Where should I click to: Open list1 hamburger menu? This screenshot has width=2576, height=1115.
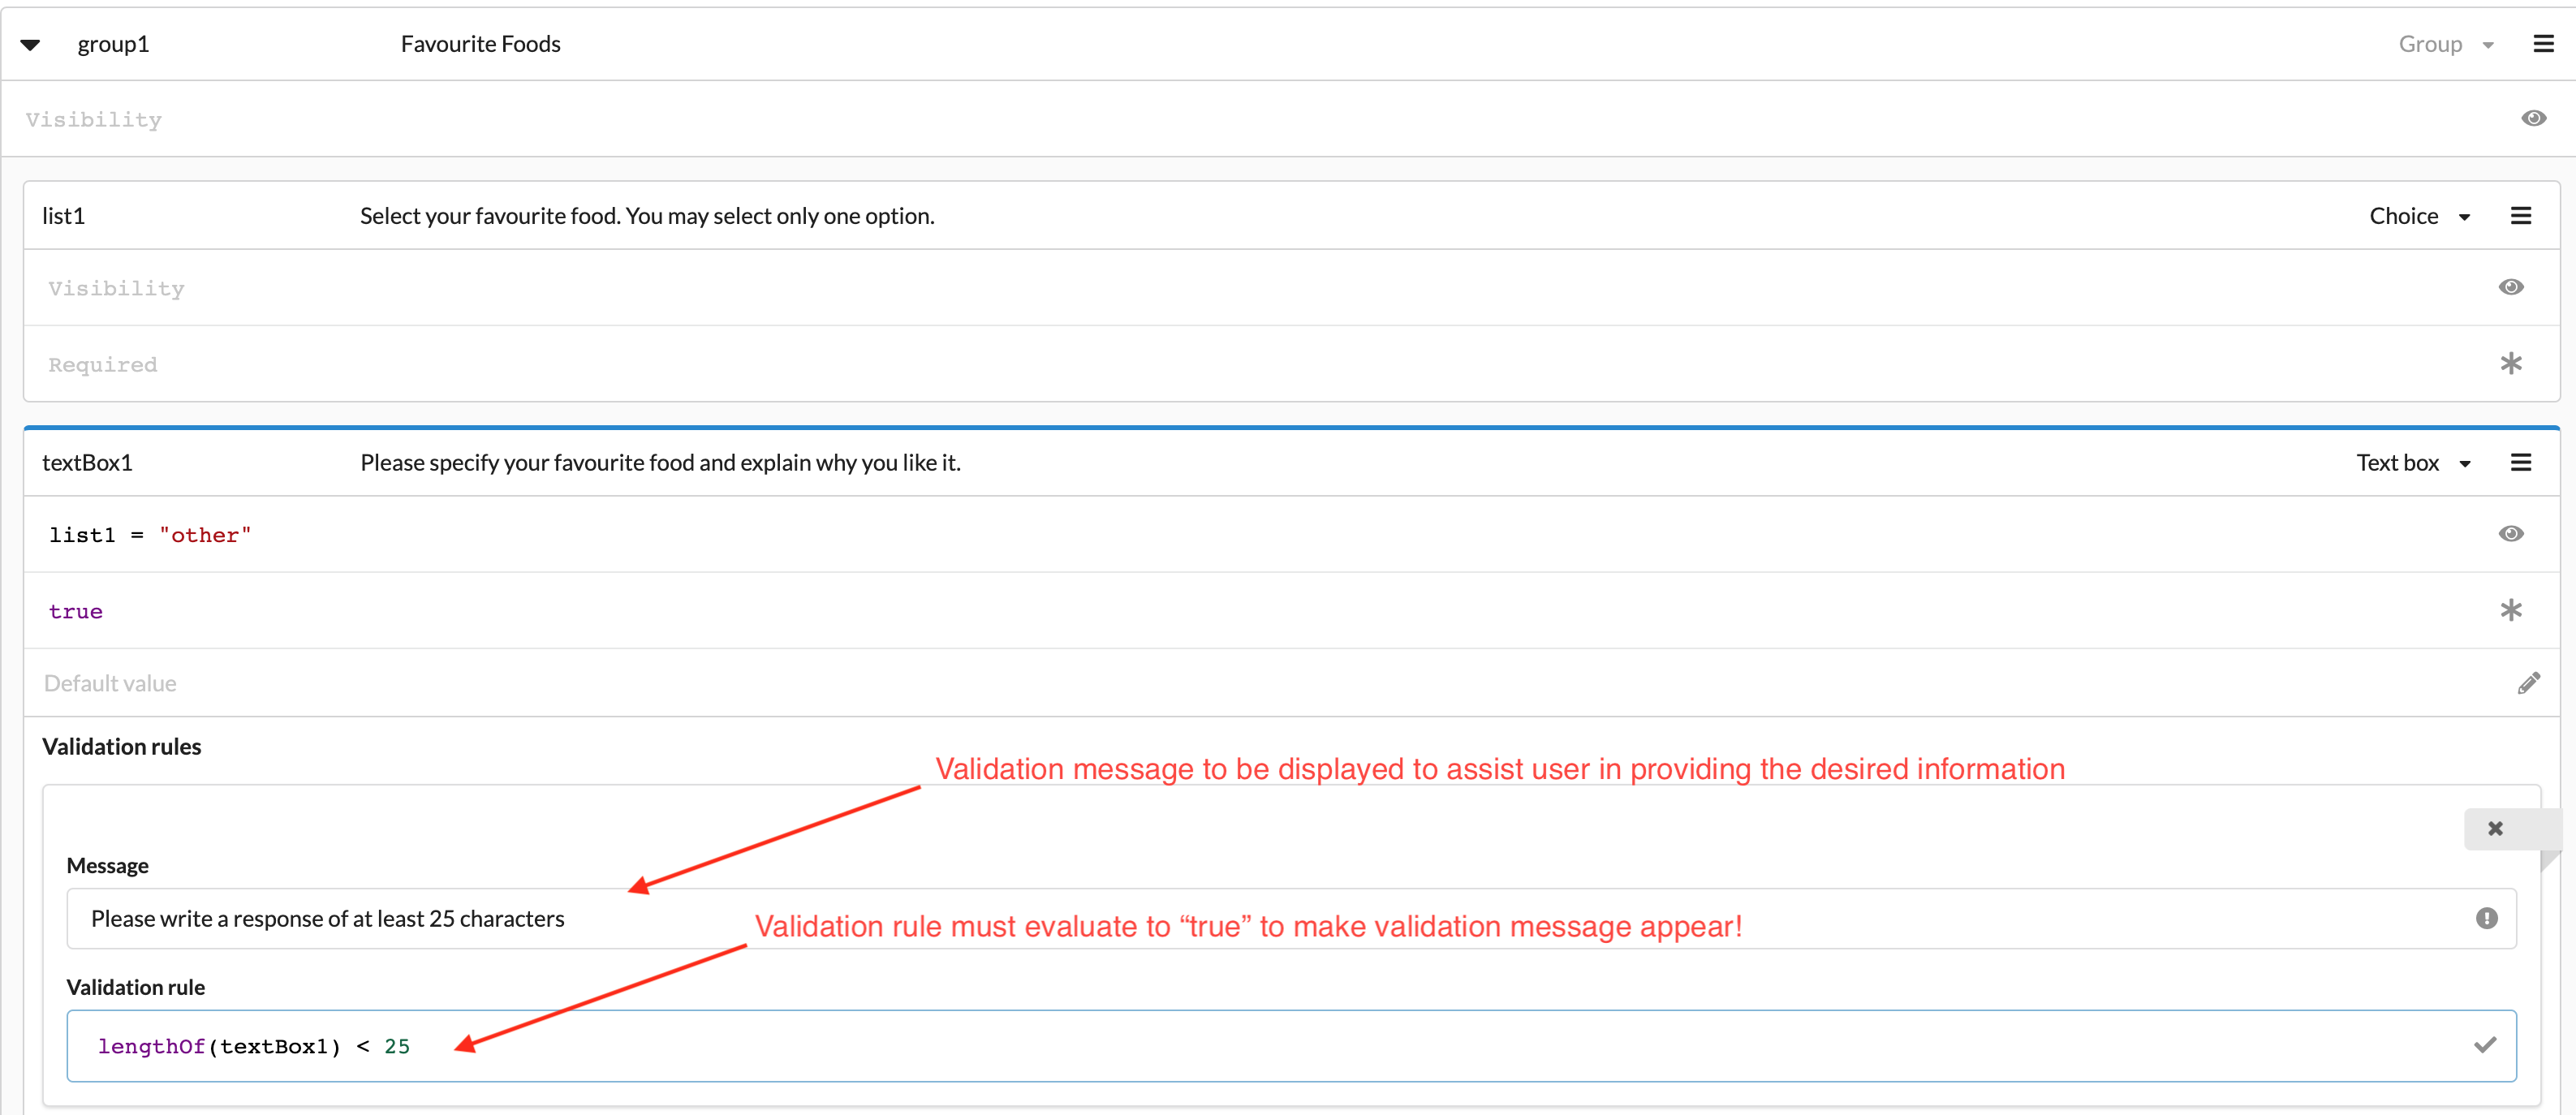click(x=2521, y=216)
